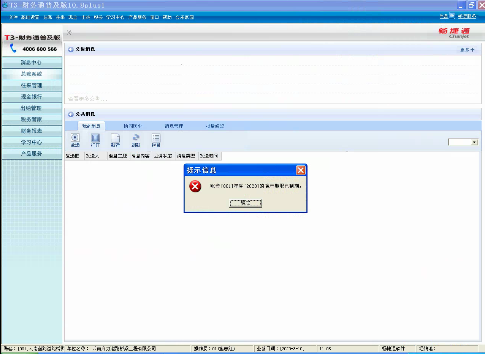Click 确定 button in the dialog
The height and width of the screenshot is (354, 485).
coord(246,203)
